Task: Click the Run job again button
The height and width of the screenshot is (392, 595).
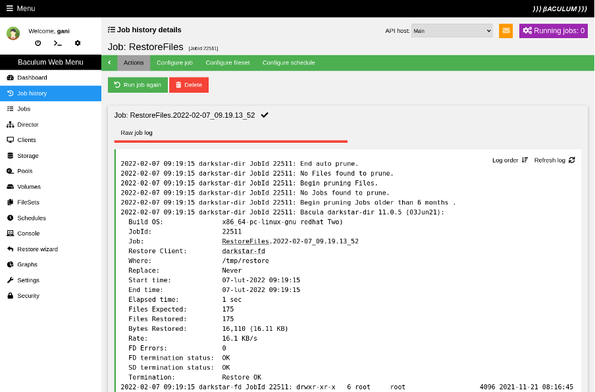Action: pyautogui.click(x=137, y=84)
